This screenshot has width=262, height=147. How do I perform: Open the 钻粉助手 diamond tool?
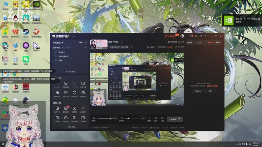pyautogui.click(x=74, y=94)
